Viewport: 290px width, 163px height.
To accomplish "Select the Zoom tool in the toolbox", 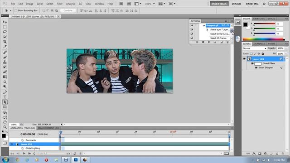I will point(5,127).
